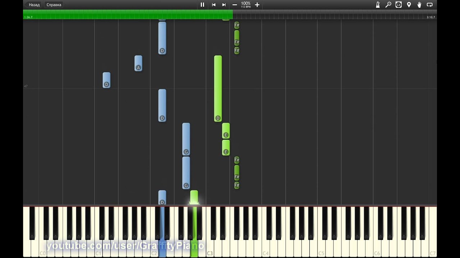Go back using the Назад button

point(34,5)
